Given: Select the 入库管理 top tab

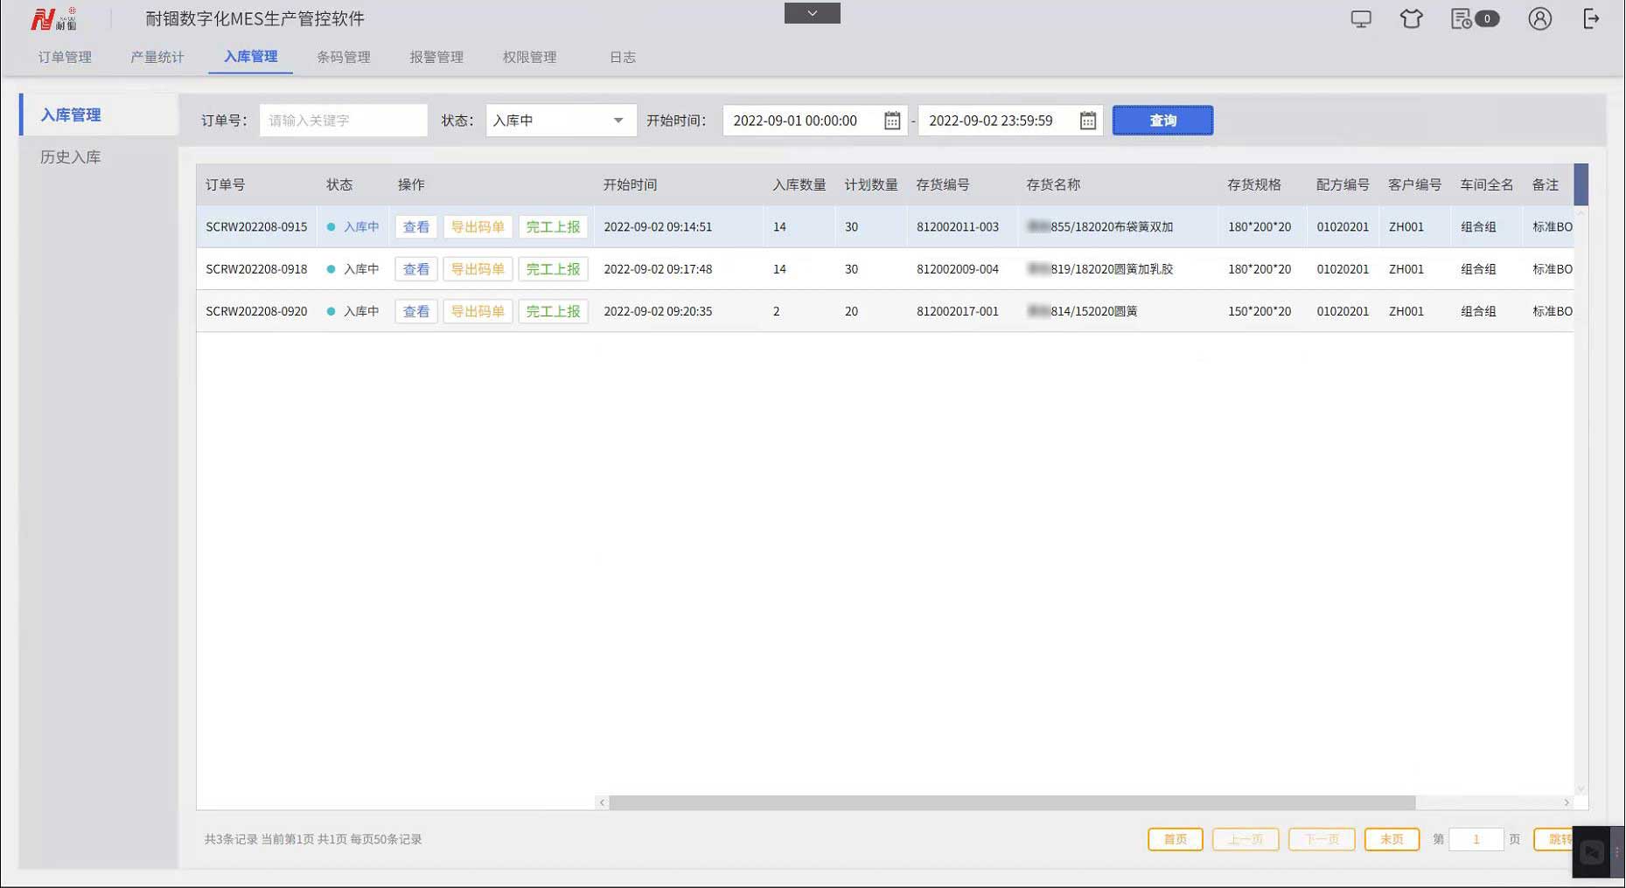Looking at the screenshot, I should 250,57.
